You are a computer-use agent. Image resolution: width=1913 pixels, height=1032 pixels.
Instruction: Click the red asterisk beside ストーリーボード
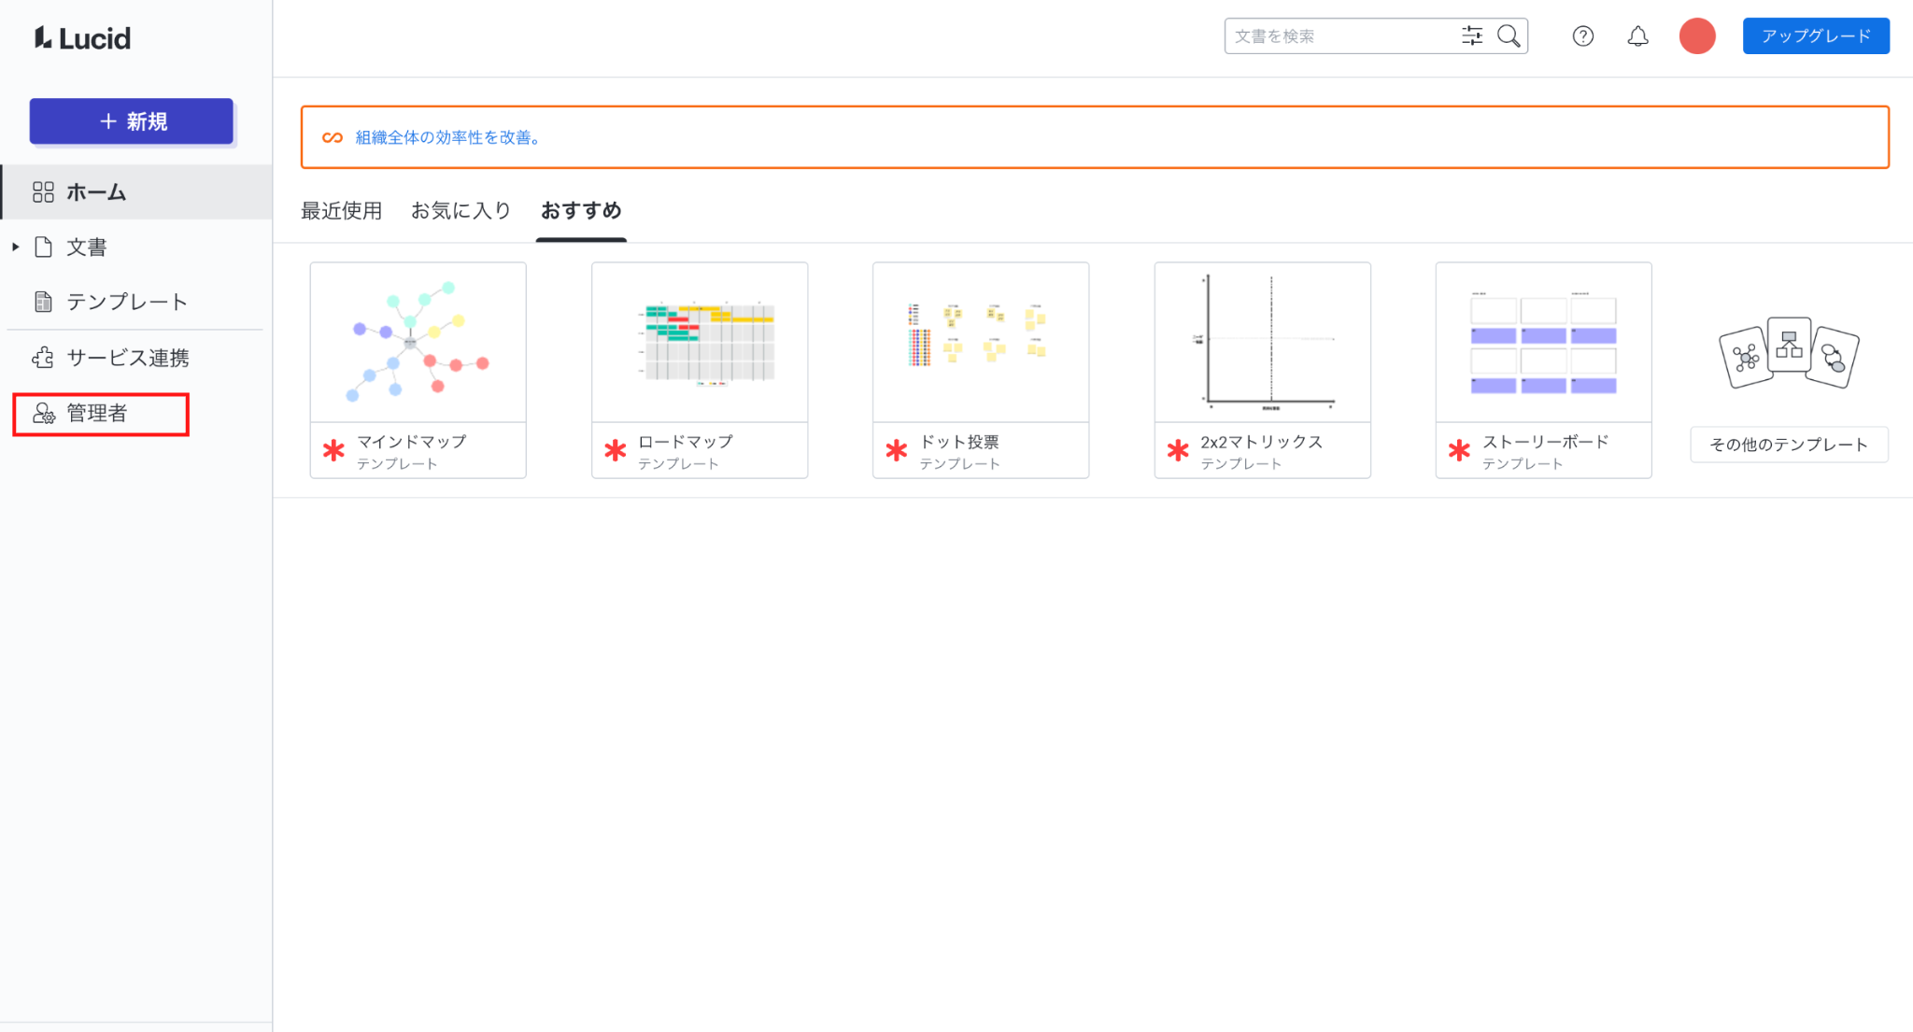(1459, 451)
